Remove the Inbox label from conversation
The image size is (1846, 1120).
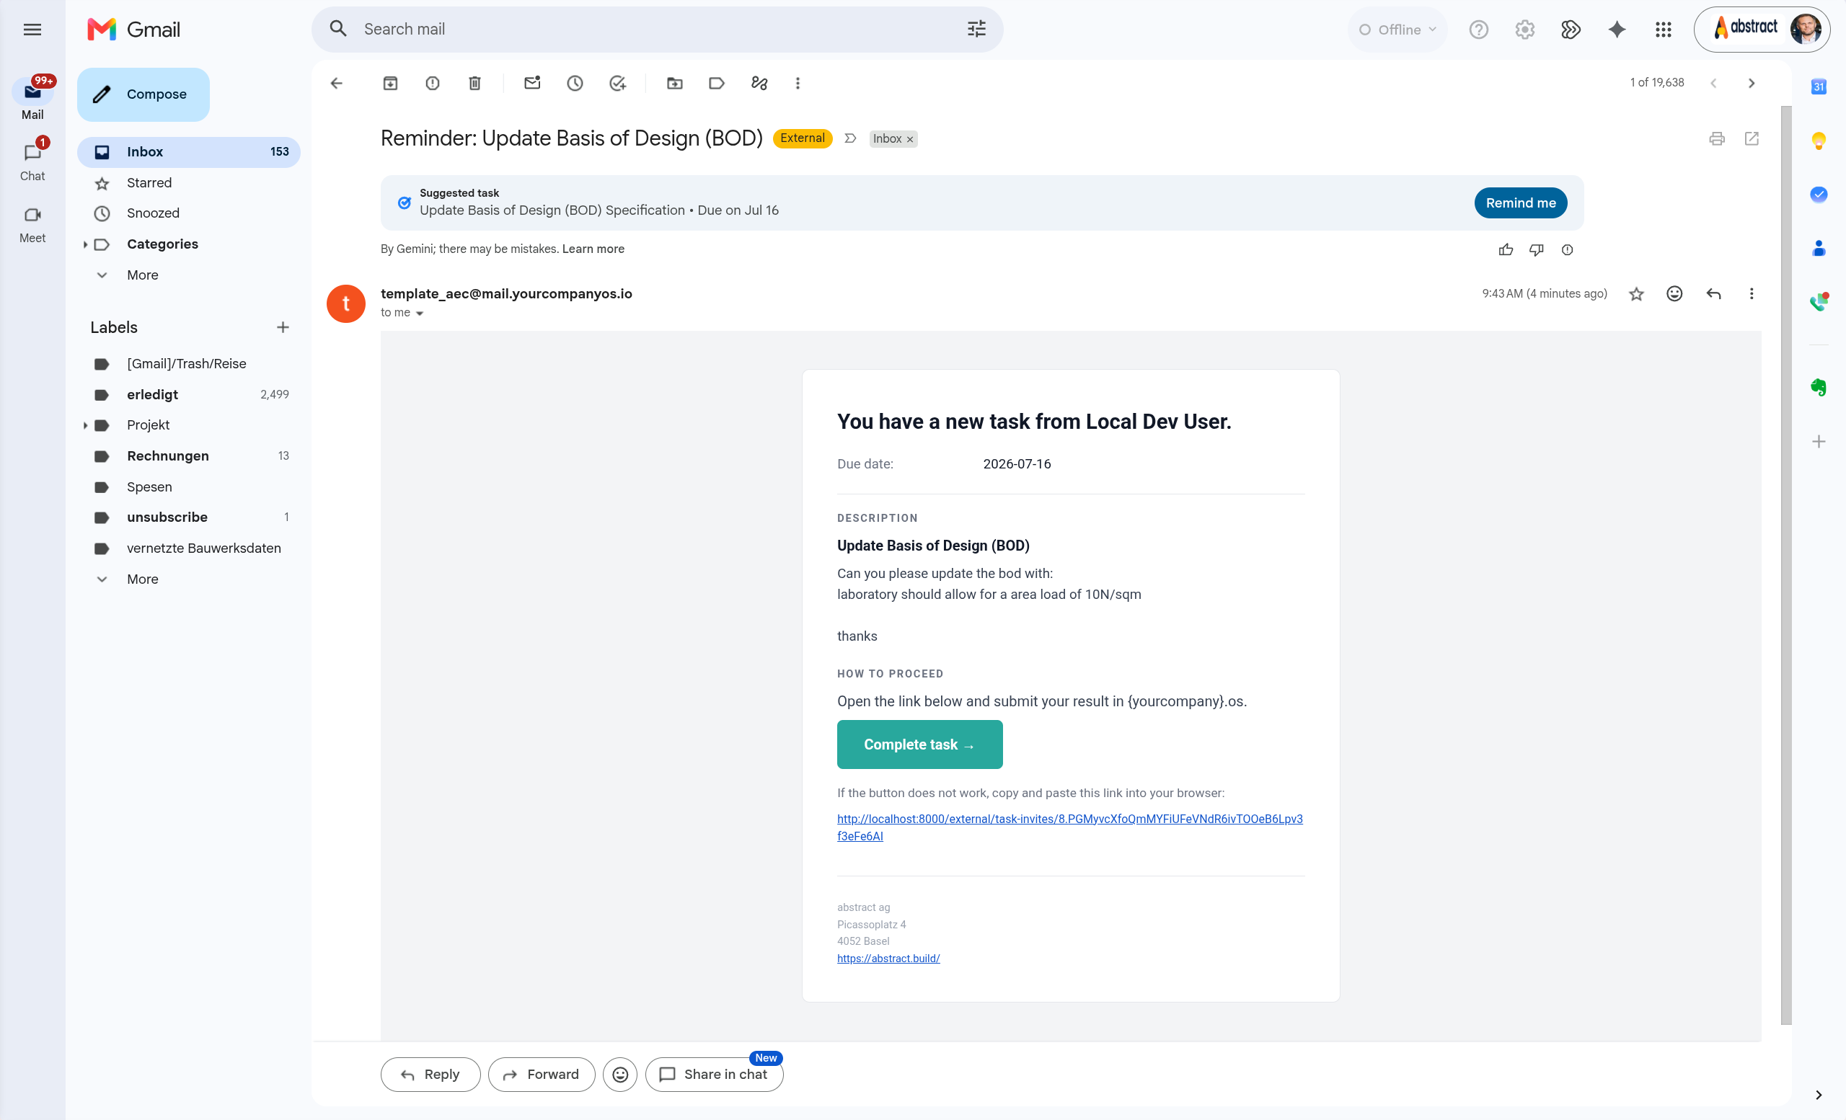[910, 139]
